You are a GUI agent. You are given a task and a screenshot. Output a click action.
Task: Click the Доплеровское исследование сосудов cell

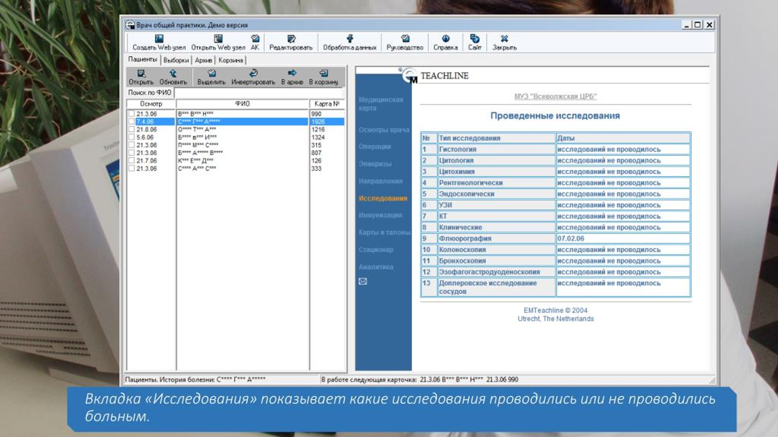pos(496,287)
